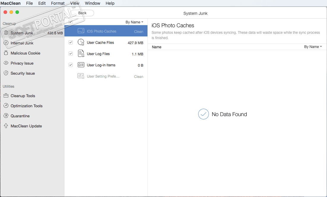Click the Back button
327x197 pixels.
pyautogui.click(x=82, y=13)
